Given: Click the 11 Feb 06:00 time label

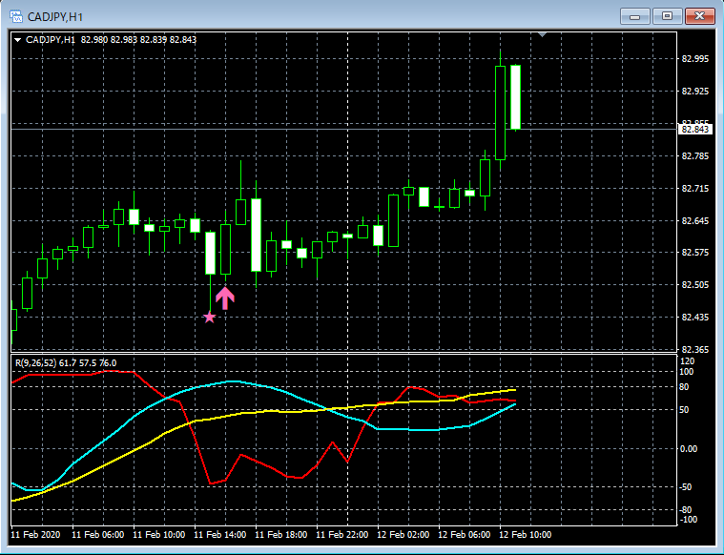Looking at the screenshot, I should click(98, 535).
